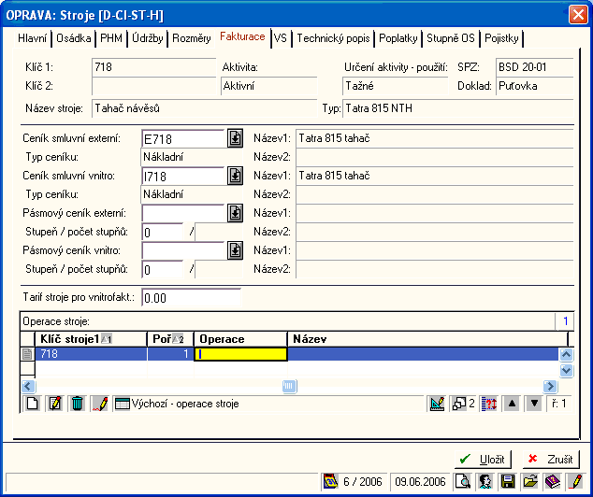Image resolution: width=593 pixels, height=497 pixels.
Task: Open the Pásmový ceník externí lookup button
Action: click(235, 213)
